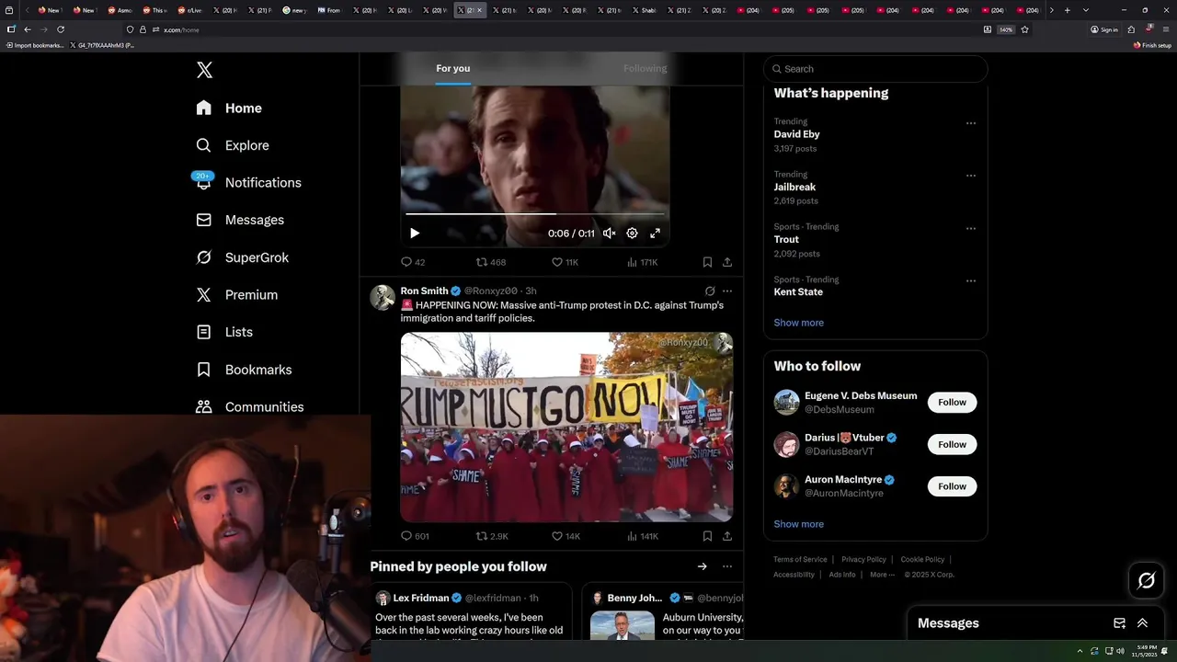Open Notifications in the sidebar

(248, 182)
